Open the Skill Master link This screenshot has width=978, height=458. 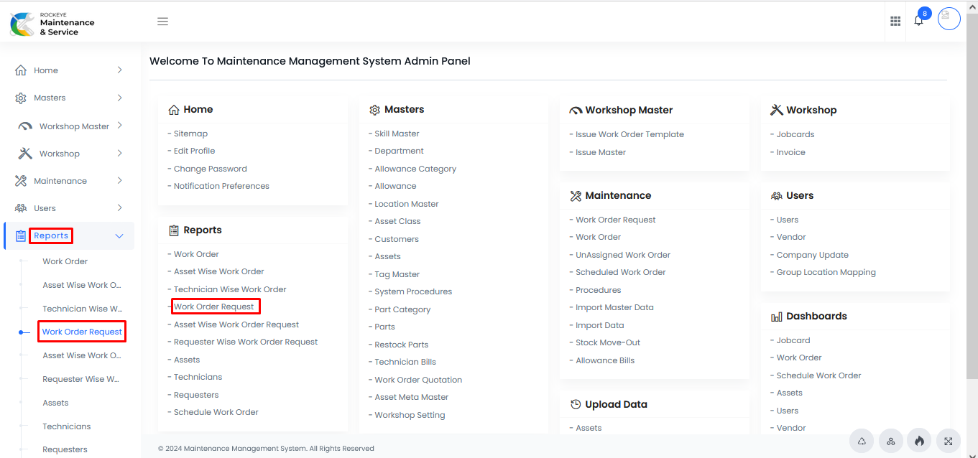tap(397, 134)
